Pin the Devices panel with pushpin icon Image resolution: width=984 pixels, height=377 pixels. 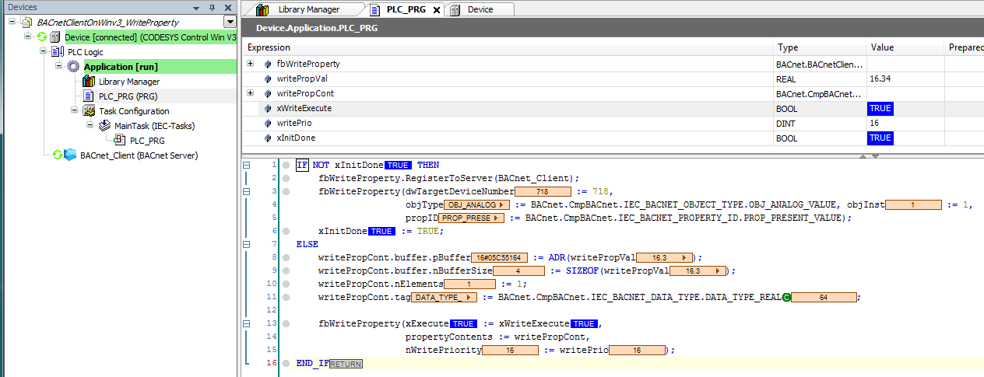tap(212, 7)
